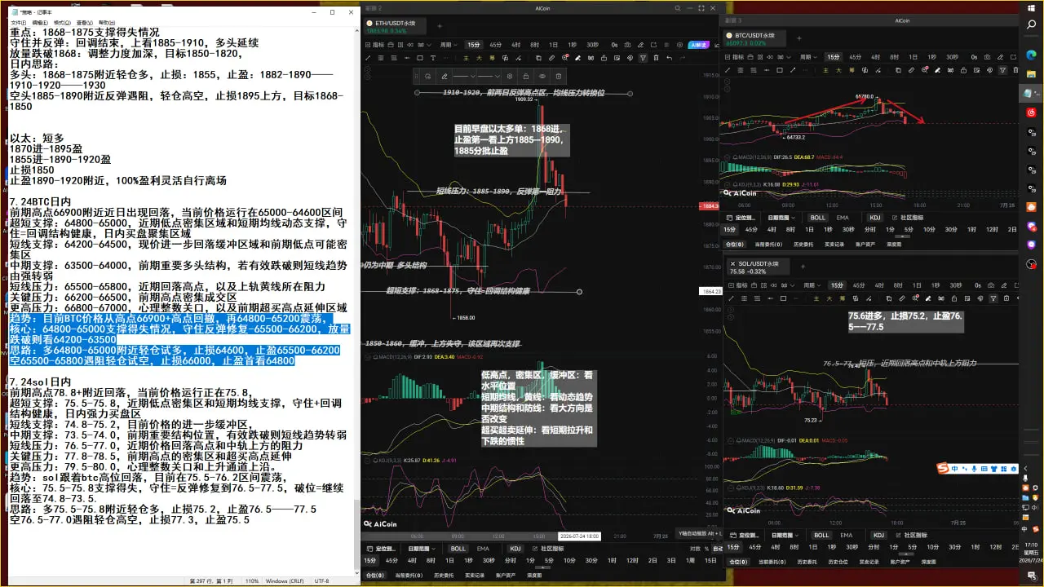This screenshot has width=1044, height=587.
Task: Open line style dropdown in floating toolbar
Action: click(x=464, y=76)
